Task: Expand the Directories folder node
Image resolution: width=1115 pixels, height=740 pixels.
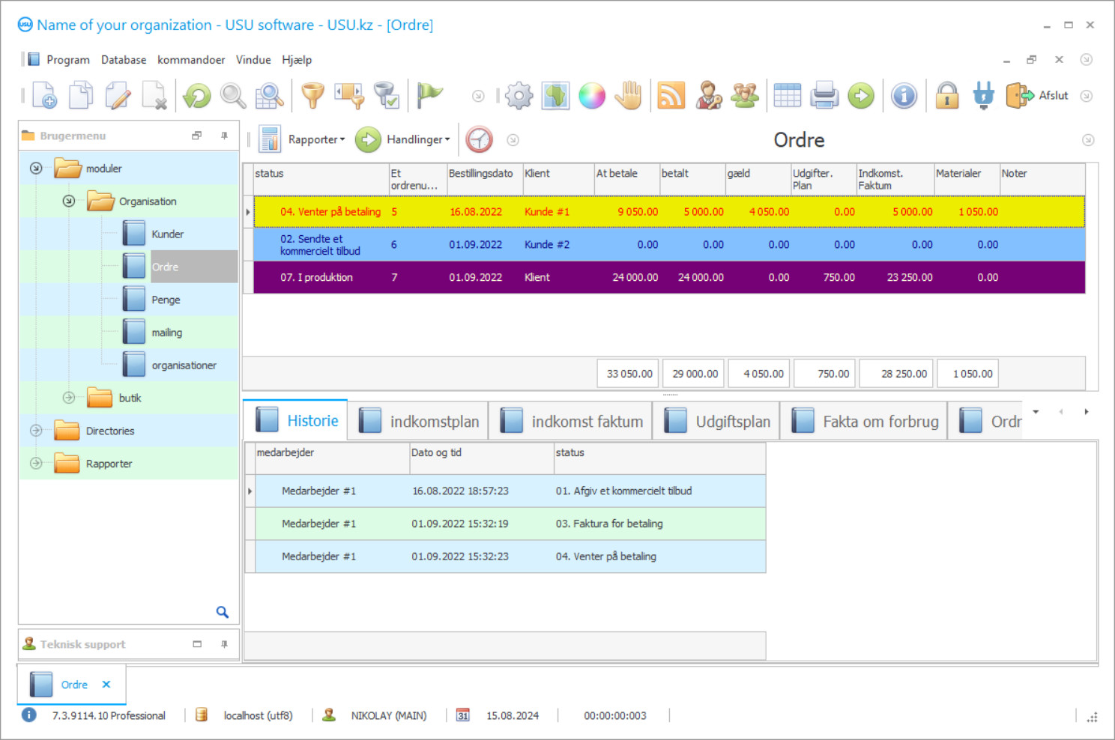Action: click(x=36, y=431)
